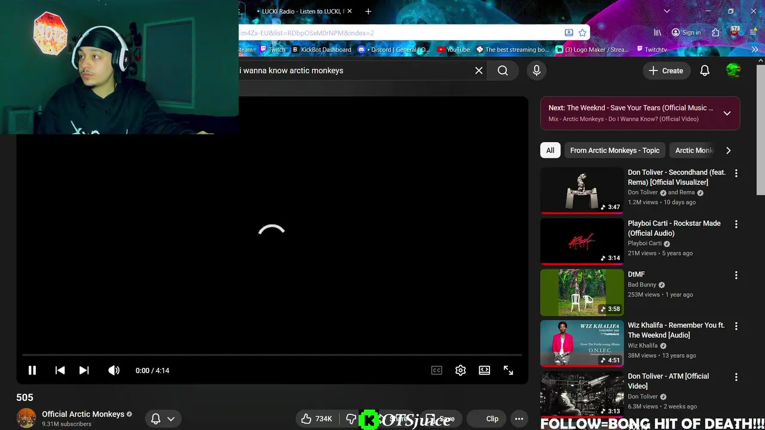Open the browser extensions puzzle icon
This screenshot has width=765, height=430.
click(x=715, y=33)
